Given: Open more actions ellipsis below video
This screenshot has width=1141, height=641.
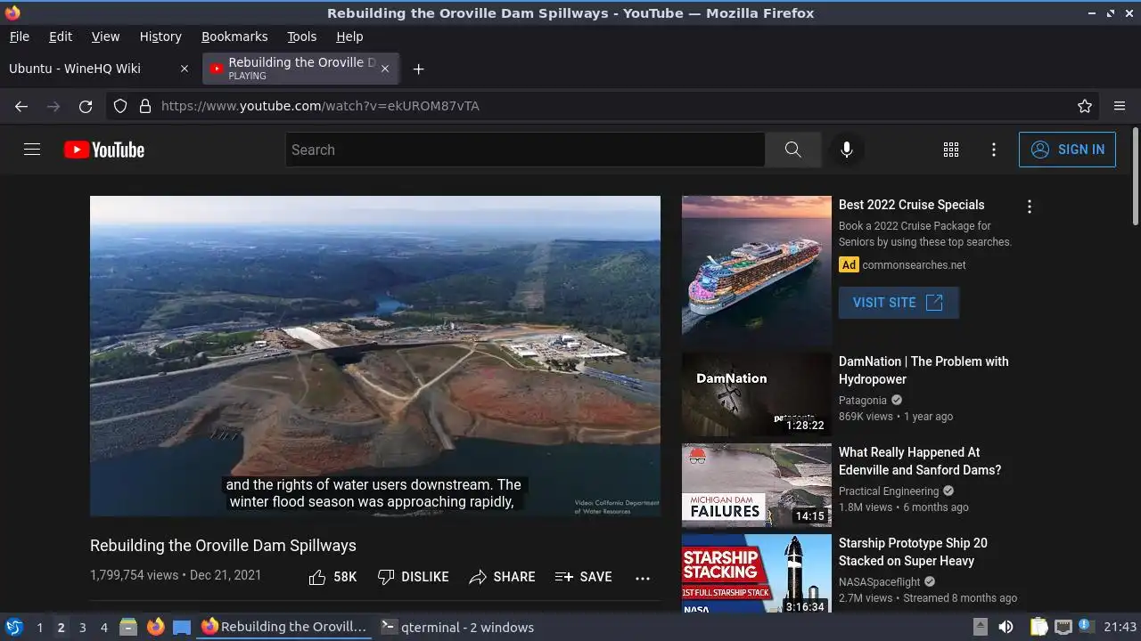Looking at the screenshot, I should click(x=643, y=578).
